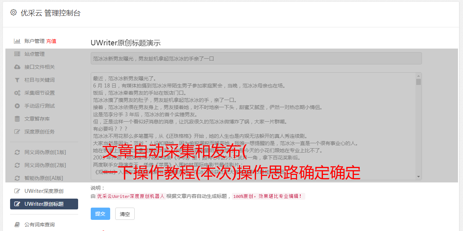Image resolution: width=463 pixels, height=231 pixels.
Task: Open UWriter深度原创 menu entry
Action: tap(44, 191)
